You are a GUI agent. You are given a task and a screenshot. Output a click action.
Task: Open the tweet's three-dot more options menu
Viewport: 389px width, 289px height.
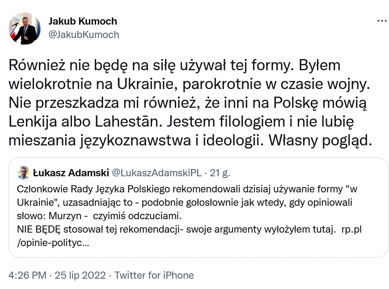381,21
